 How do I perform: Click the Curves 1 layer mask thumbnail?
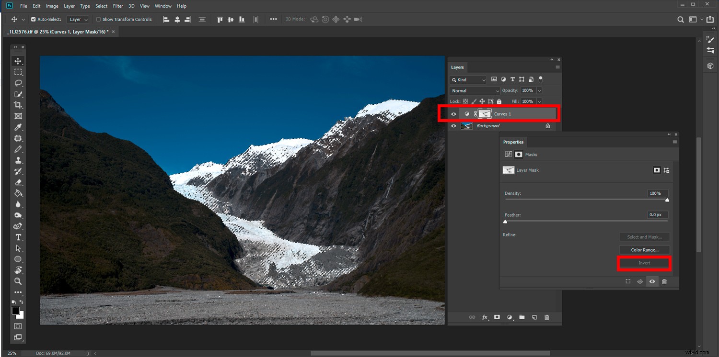(485, 114)
